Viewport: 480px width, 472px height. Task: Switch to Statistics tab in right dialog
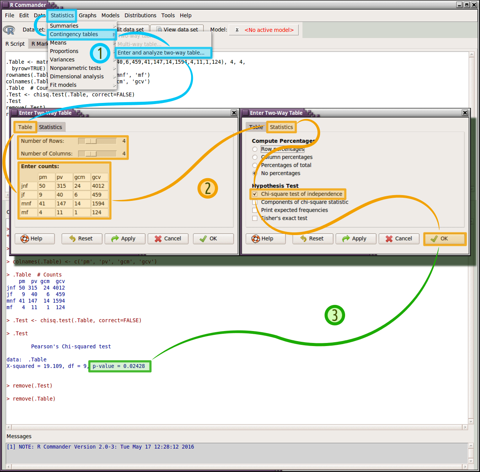click(x=281, y=127)
